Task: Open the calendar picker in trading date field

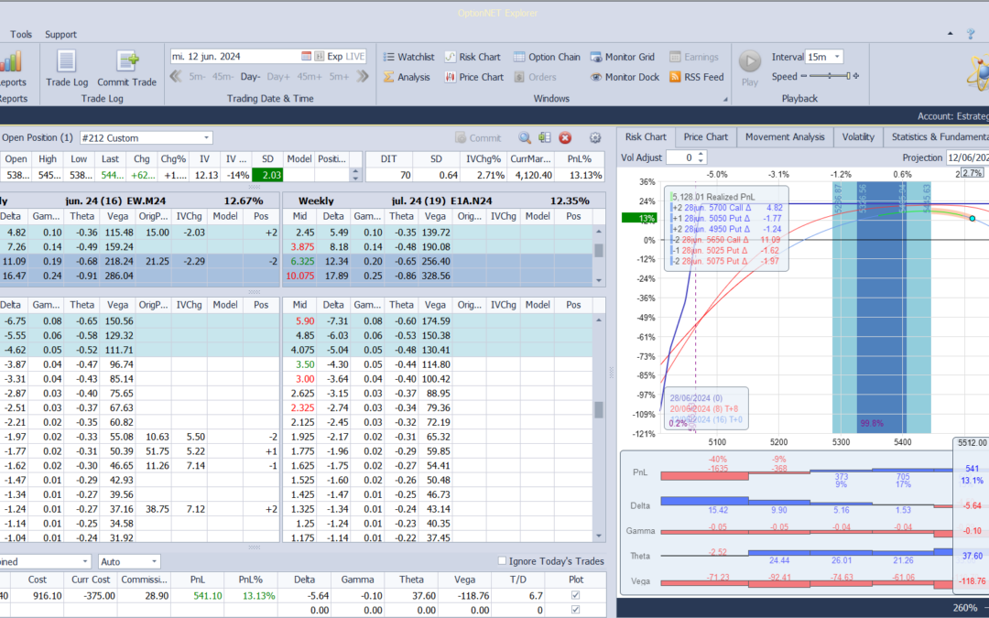Action: tap(306, 56)
